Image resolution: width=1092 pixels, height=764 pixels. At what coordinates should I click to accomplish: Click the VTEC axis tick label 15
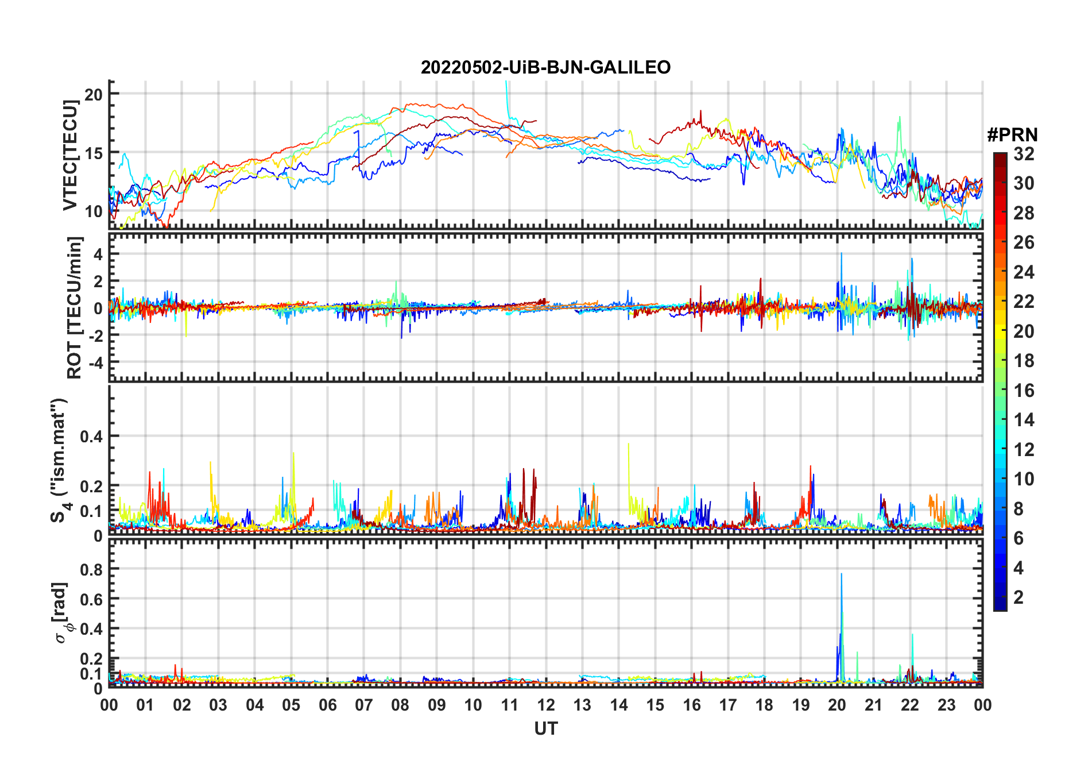click(94, 153)
